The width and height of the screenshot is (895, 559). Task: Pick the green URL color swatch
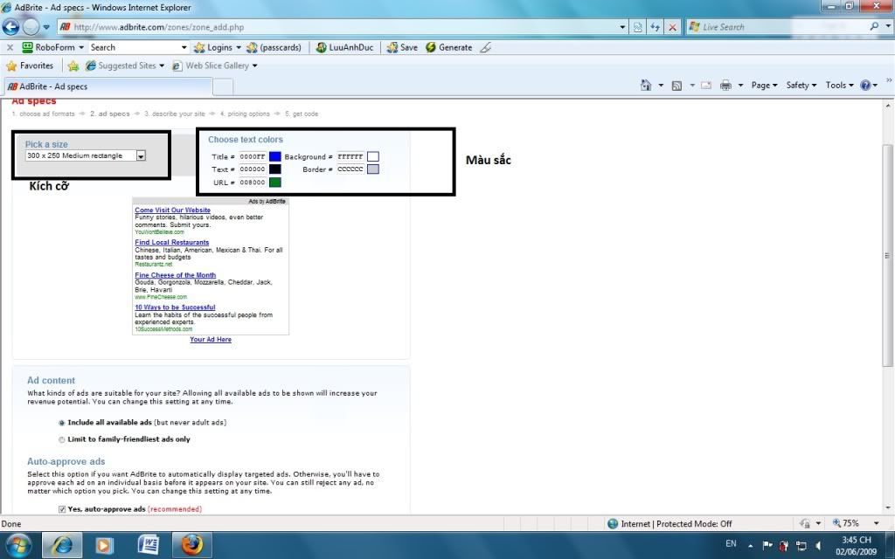[275, 183]
